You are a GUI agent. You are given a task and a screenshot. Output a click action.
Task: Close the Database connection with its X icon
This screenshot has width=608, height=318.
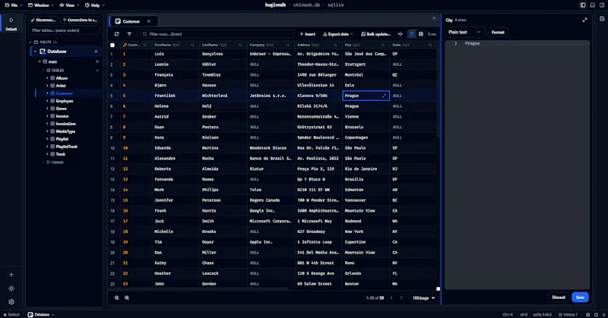(97, 51)
